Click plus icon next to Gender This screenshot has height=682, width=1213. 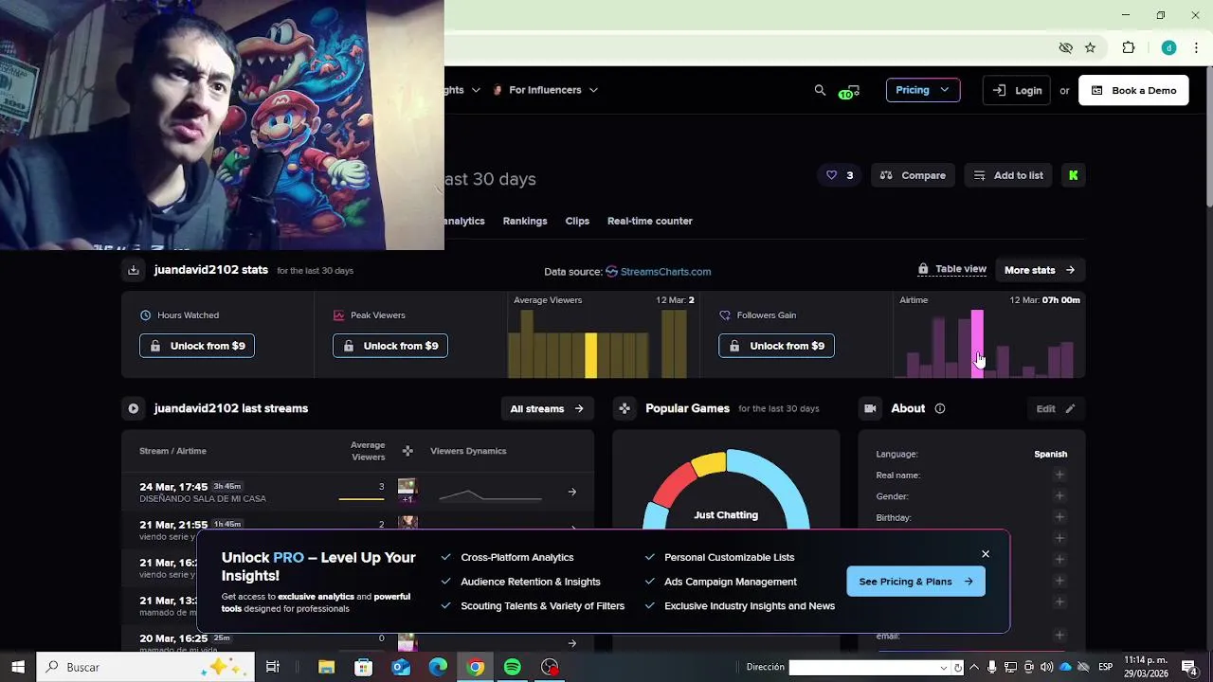[x=1059, y=495]
